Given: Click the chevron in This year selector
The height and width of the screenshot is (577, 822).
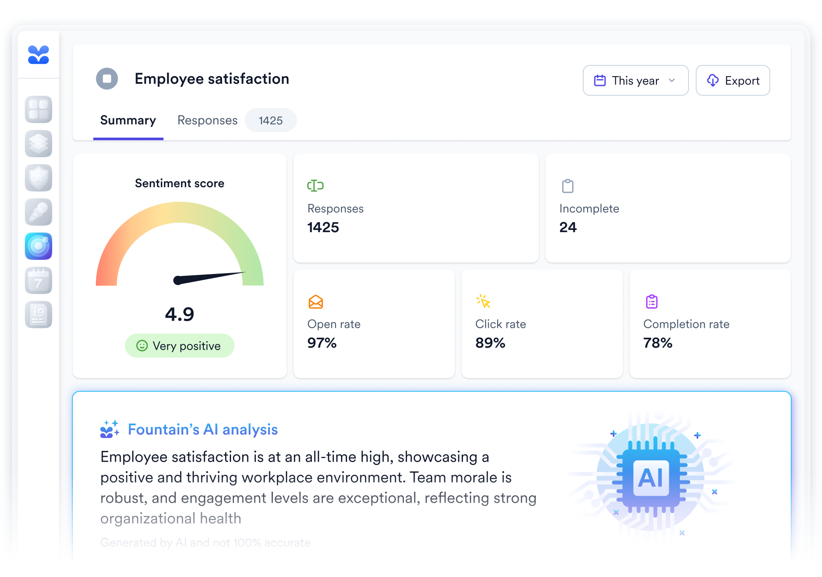Looking at the screenshot, I should pyautogui.click(x=672, y=80).
